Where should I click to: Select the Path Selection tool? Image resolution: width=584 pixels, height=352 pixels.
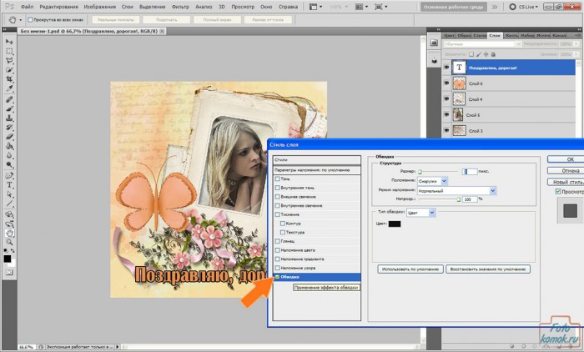pyautogui.click(x=9, y=194)
